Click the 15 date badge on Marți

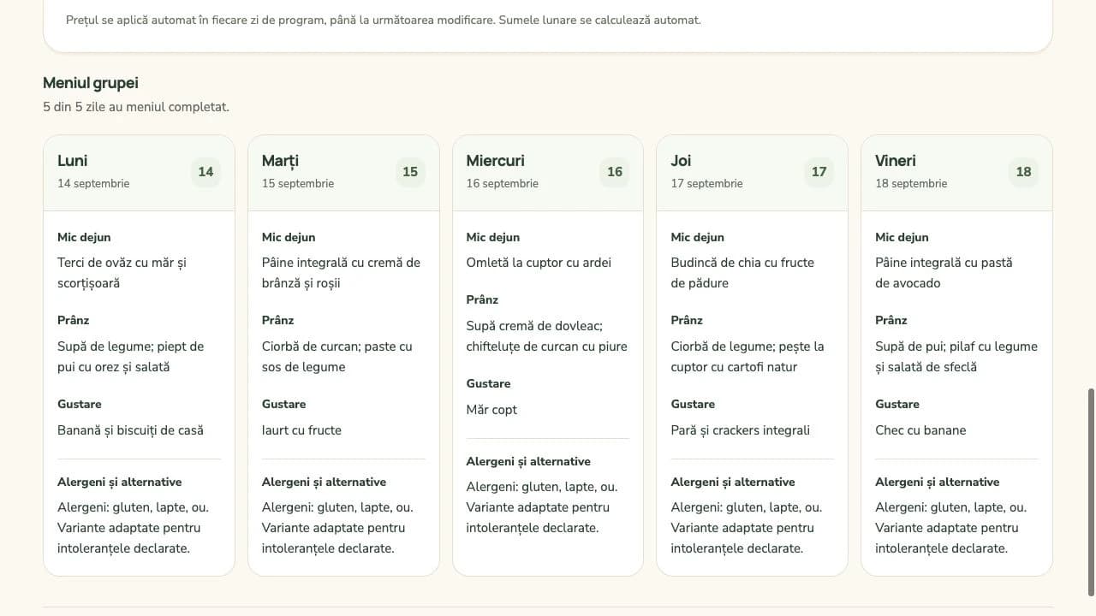tap(410, 172)
